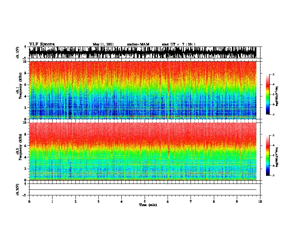This screenshot has width=293, height=226.
Task: Click the flat ch.3 voltage trace line
Action: [142, 190]
